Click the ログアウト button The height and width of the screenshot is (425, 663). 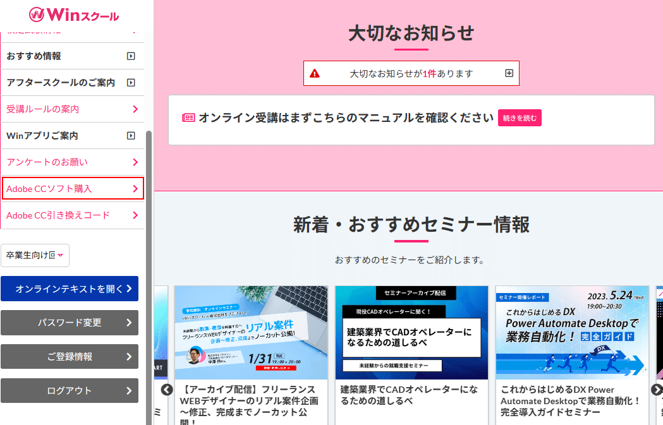click(70, 390)
